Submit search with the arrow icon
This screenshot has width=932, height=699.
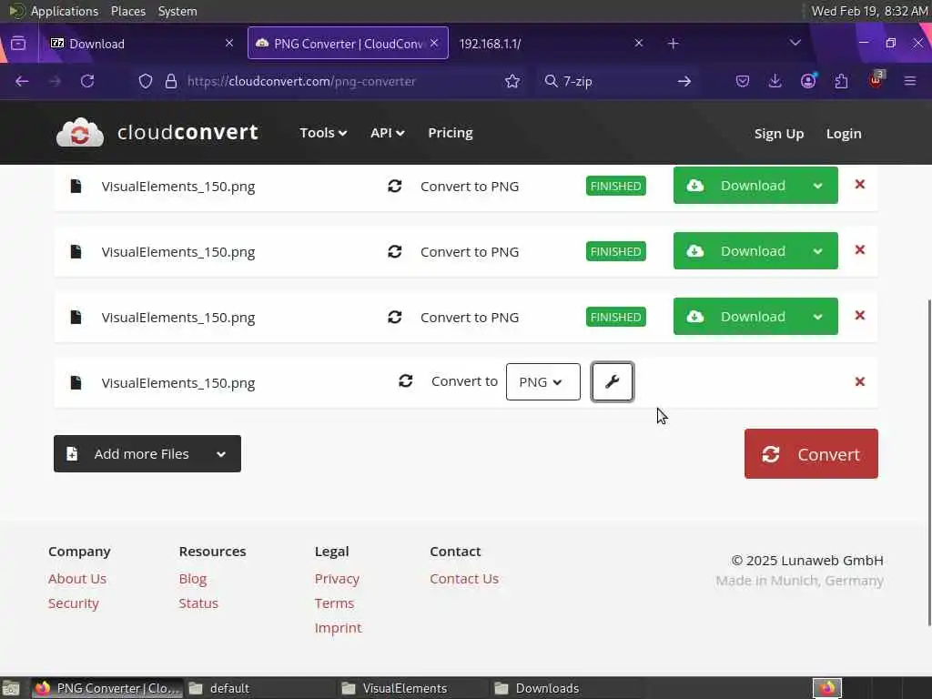coord(684,81)
